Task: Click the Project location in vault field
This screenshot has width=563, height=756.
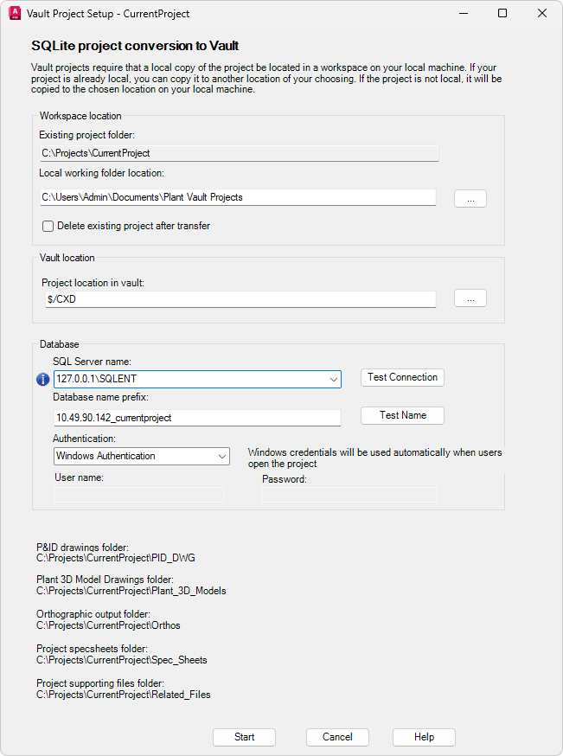Action: click(240, 299)
